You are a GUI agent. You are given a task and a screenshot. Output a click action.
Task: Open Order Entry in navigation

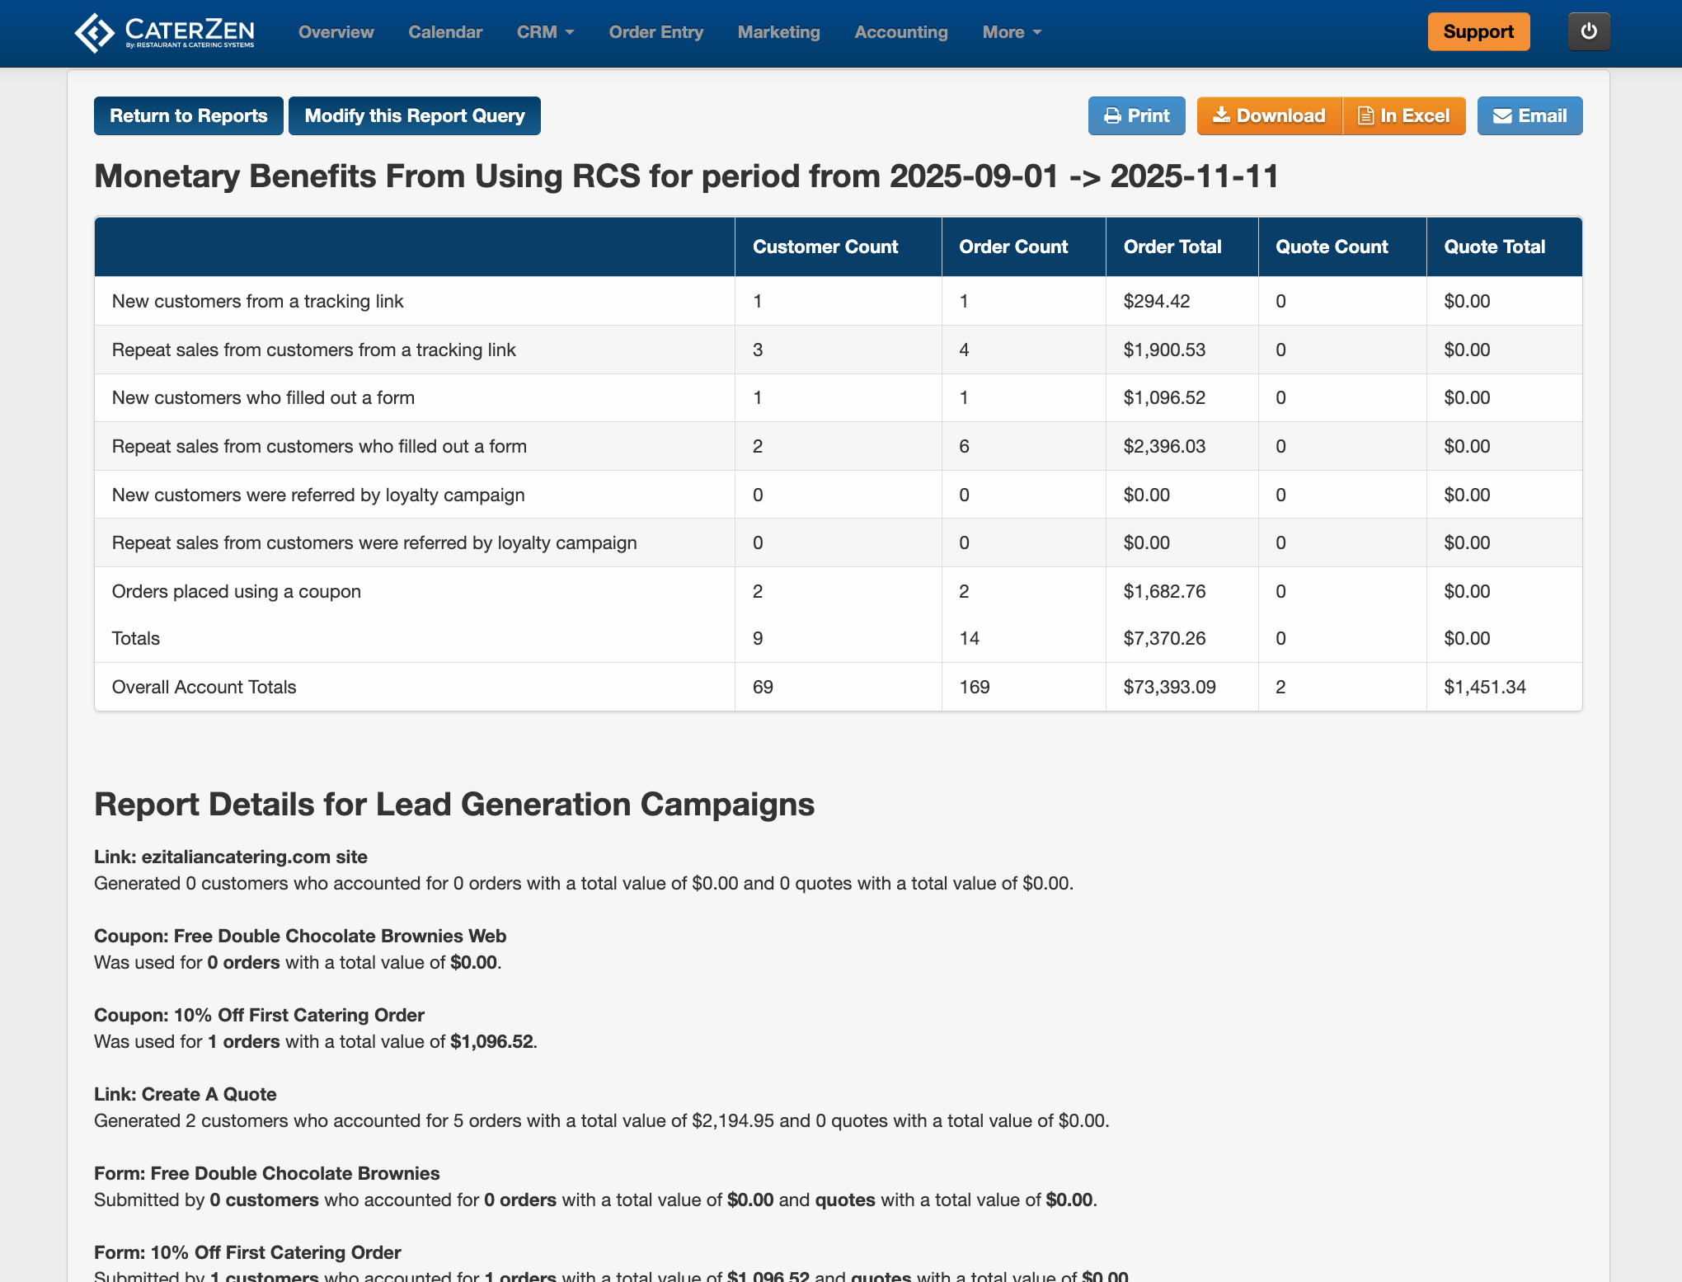pyautogui.click(x=655, y=32)
